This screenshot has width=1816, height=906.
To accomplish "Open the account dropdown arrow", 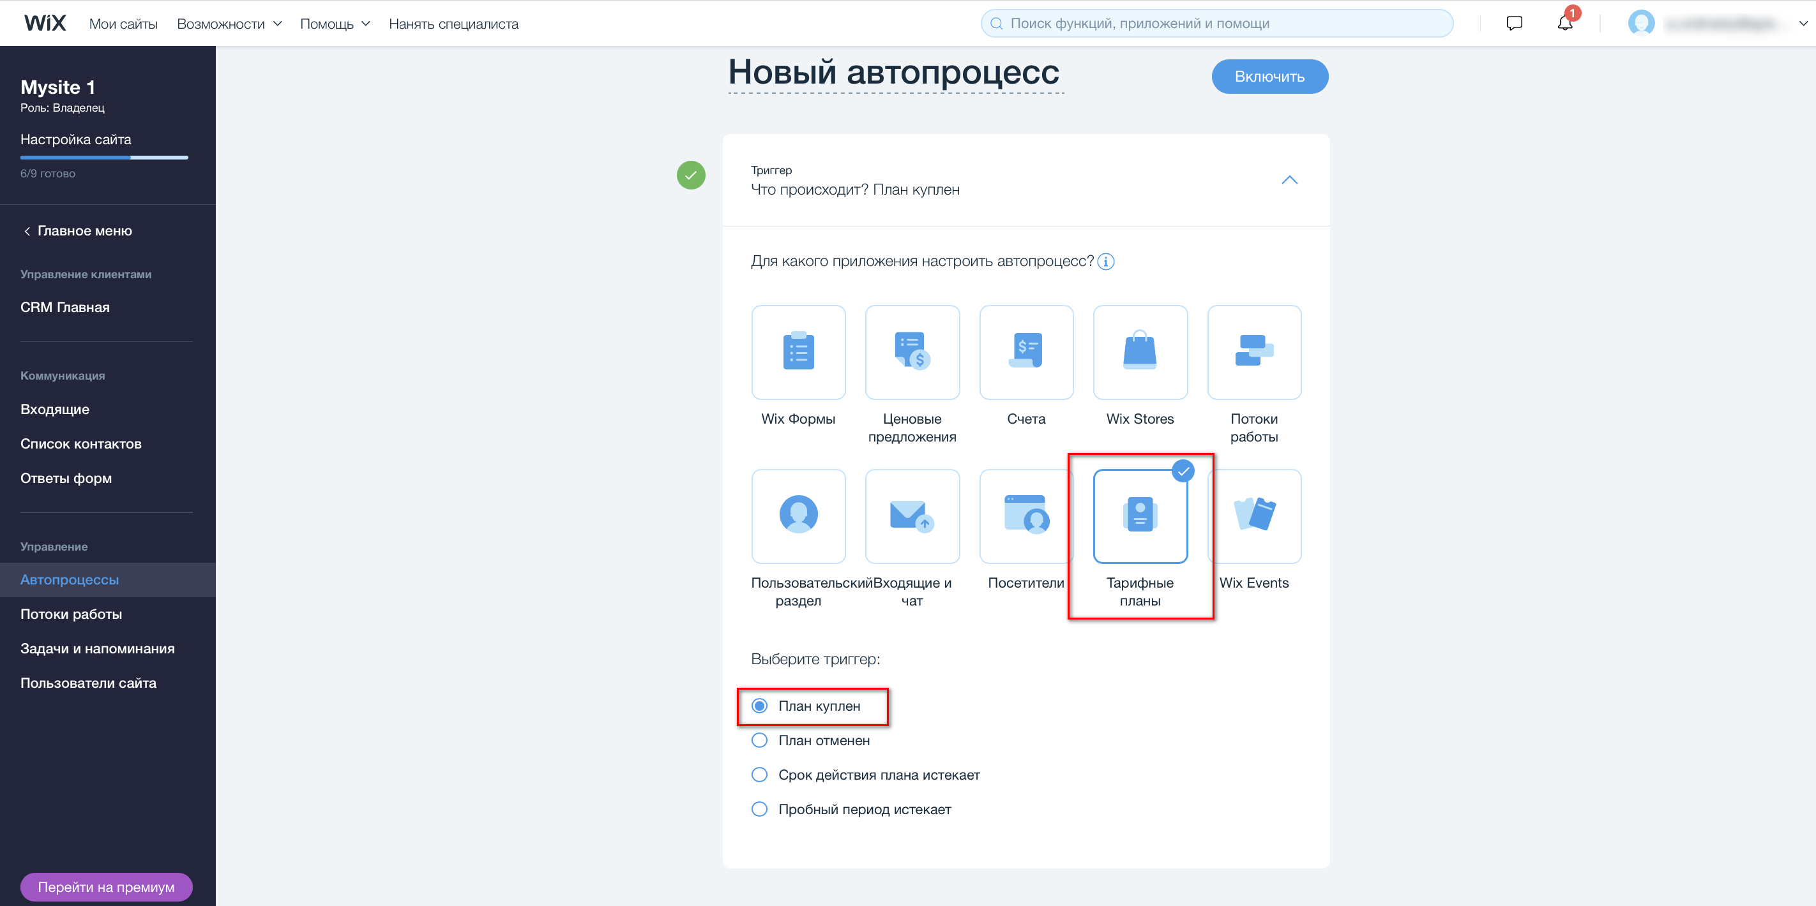I will click(x=1803, y=23).
